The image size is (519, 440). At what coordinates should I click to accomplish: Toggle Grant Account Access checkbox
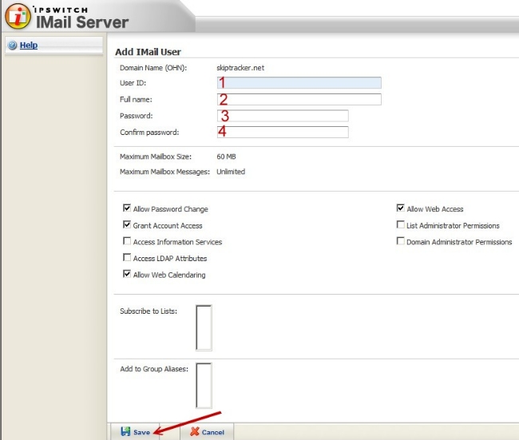(x=127, y=226)
